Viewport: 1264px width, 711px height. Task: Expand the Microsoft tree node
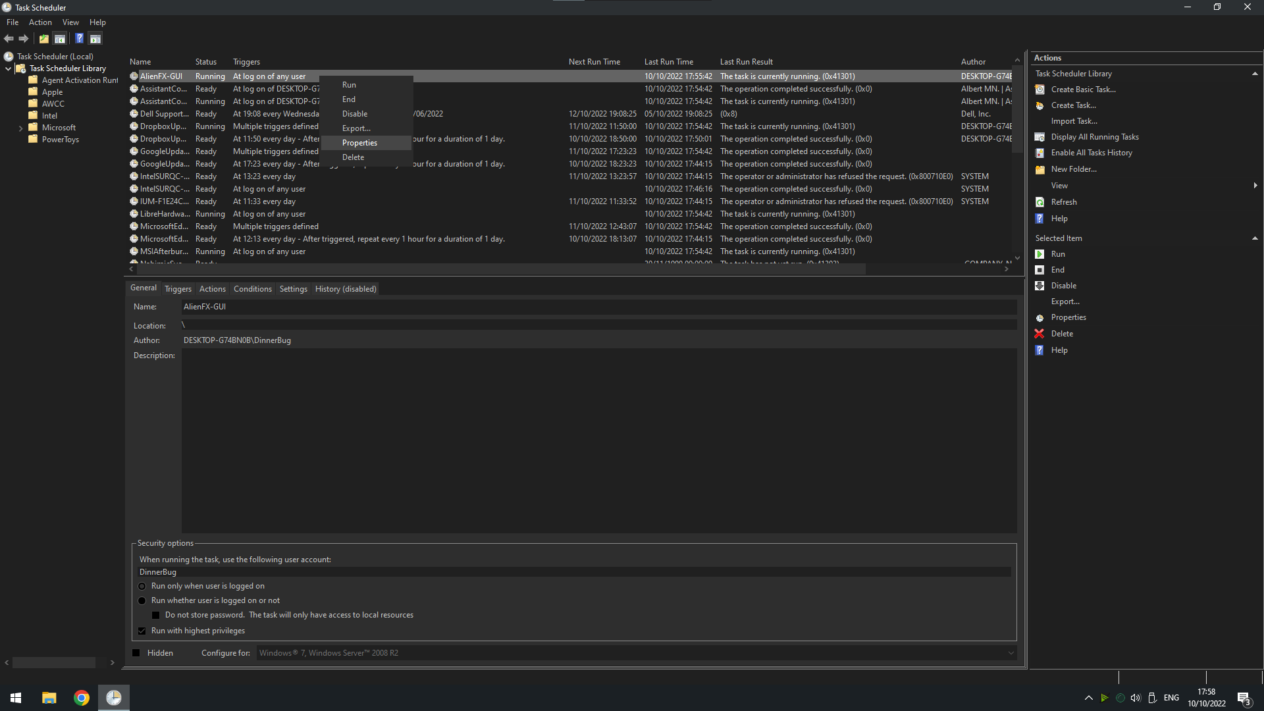tap(20, 127)
